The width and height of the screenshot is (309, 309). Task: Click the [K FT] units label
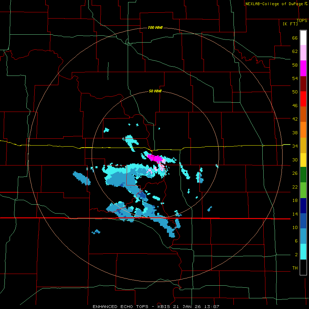tap(290, 24)
